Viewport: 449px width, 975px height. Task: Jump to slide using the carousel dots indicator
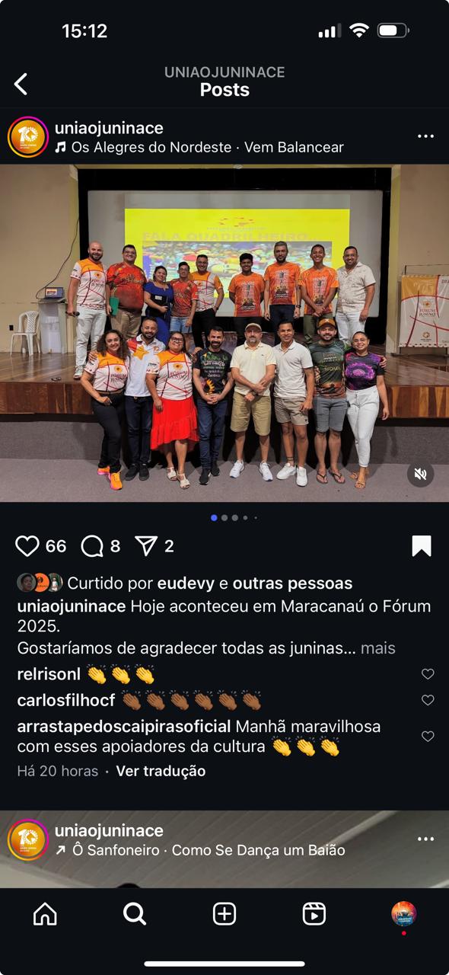tap(234, 518)
